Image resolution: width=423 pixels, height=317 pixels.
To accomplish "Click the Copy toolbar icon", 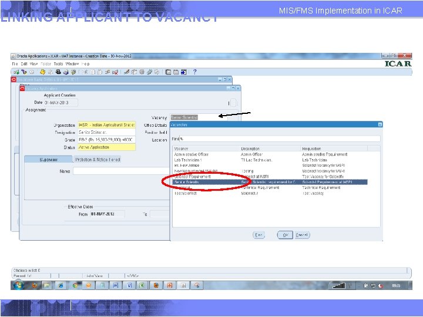I will tap(93, 72).
